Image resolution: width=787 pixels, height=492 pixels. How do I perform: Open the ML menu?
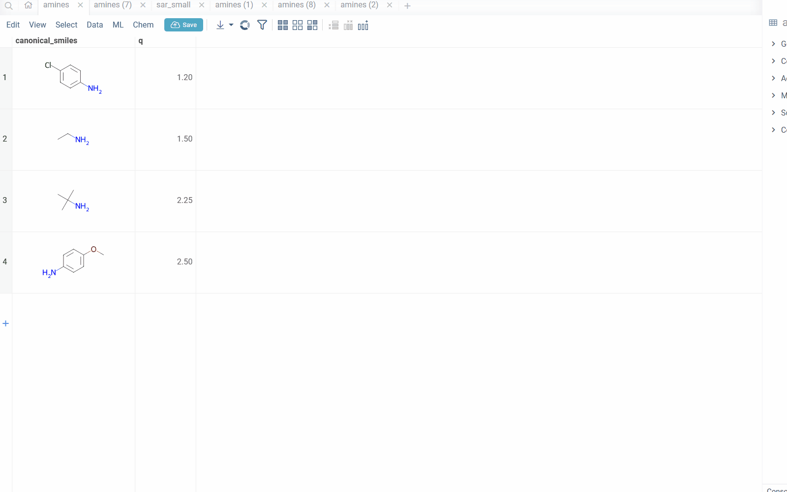[118, 25]
